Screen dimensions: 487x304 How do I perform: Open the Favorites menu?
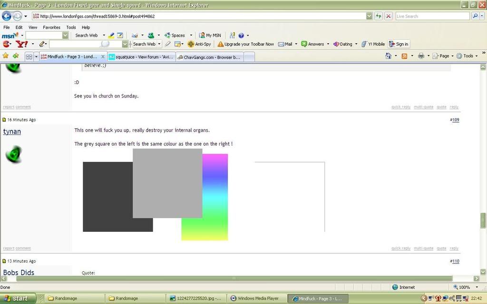click(51, 28)
